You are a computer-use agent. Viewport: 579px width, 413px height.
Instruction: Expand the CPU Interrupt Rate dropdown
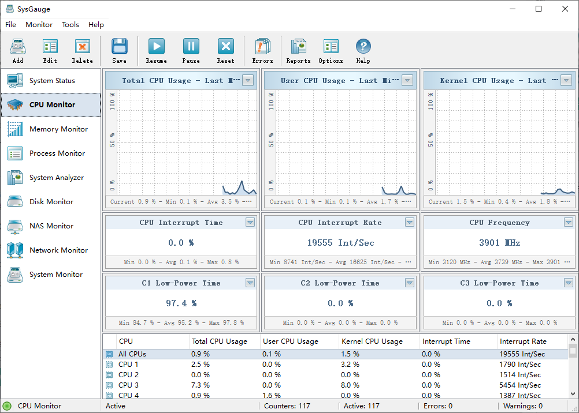pos(409,222)
